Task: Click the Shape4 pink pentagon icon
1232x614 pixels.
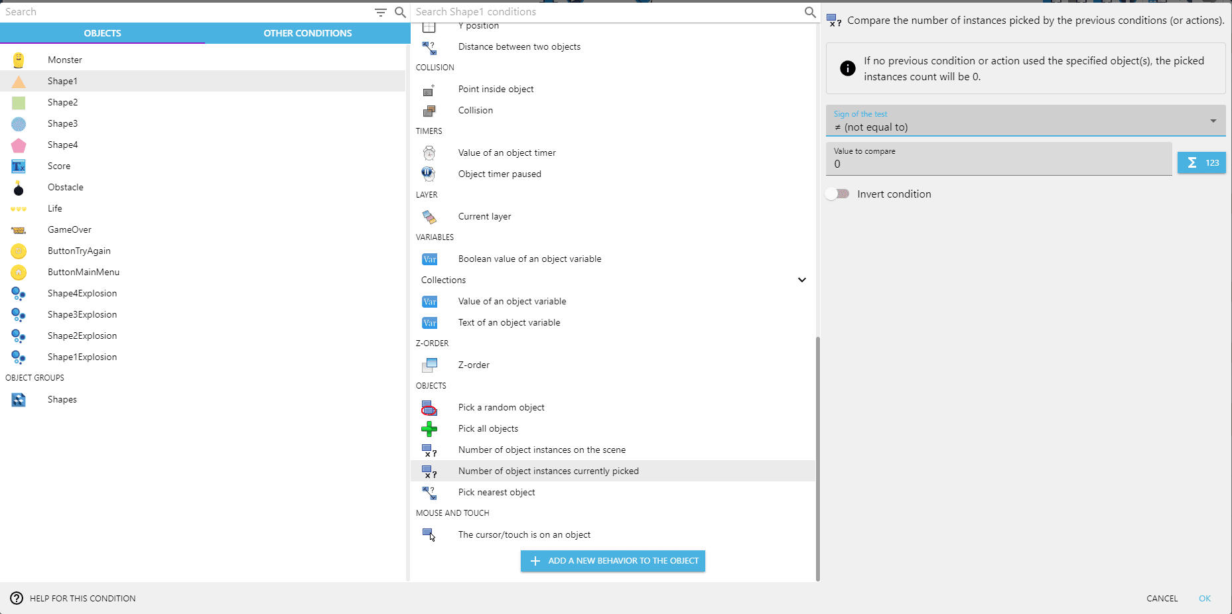Action: [x=19, y=145]
